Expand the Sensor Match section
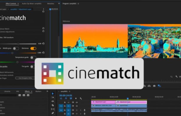The height and width of the screenshot is (116, 181). tap(5, 29)
